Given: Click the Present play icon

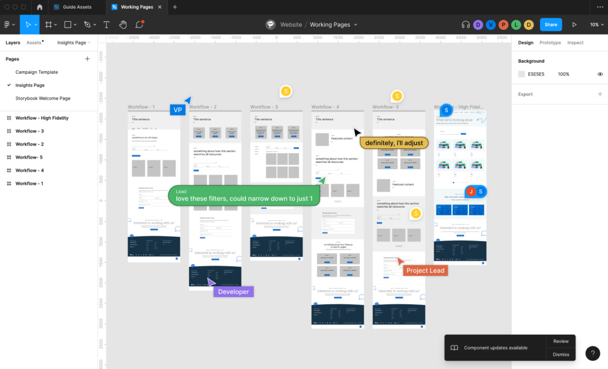Looking at the screenshot, I should pyautogui.click(x=574, y=24).
